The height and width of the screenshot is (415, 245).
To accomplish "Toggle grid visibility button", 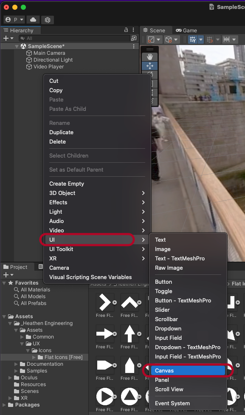I will (193, 40).
